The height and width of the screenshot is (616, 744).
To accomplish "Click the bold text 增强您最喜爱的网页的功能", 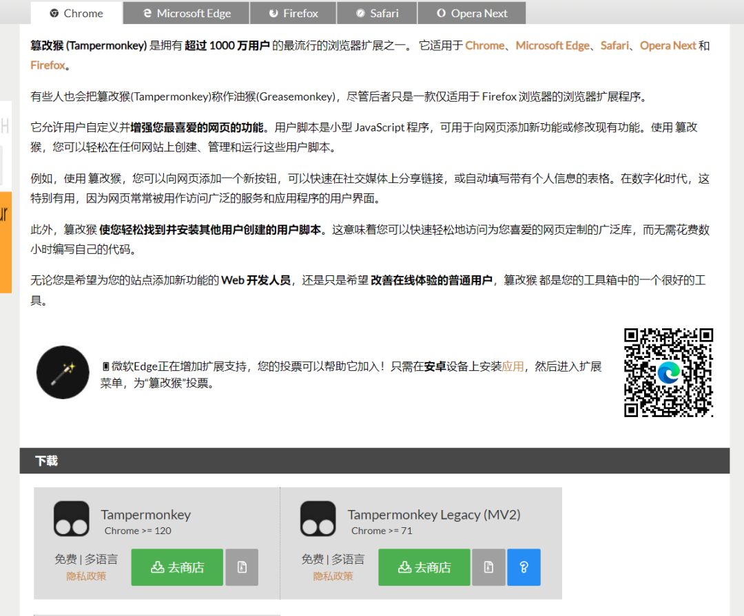I will tap(197, 127).
